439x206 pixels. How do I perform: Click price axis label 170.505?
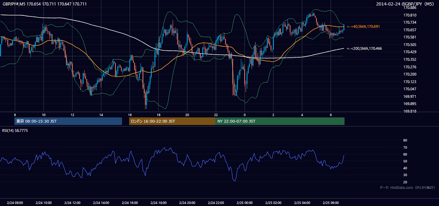[410, 45]
